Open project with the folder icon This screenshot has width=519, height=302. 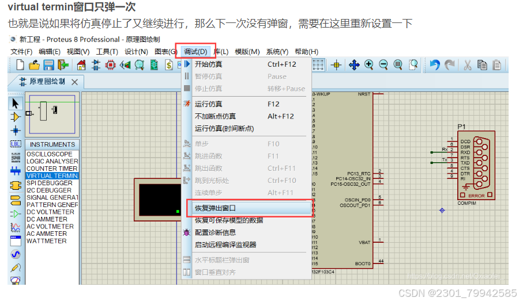tap(34, 65)
